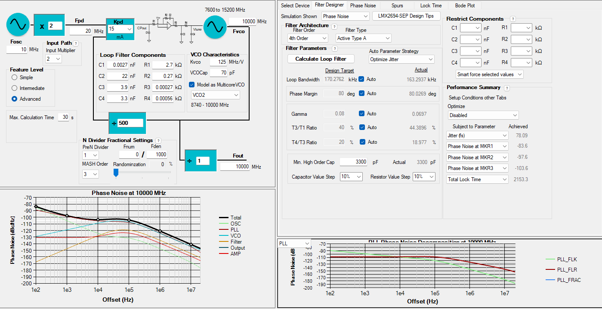Open Optimize Disabled dropdown
This screenshot has height=309, width=602.
tap(483, 115)
